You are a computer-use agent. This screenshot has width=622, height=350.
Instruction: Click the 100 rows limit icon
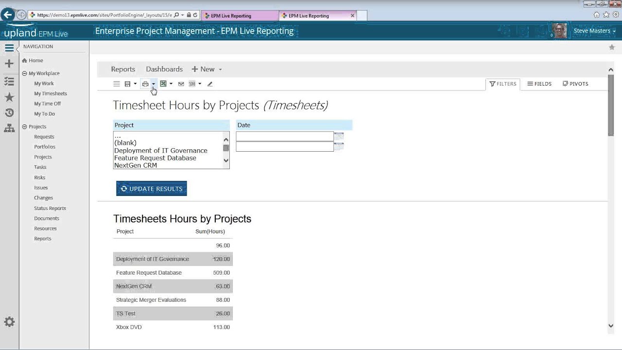[x=192, y=84]
